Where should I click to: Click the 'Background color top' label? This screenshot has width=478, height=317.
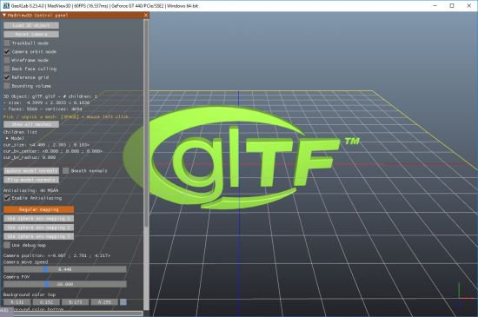click(30, 294)
